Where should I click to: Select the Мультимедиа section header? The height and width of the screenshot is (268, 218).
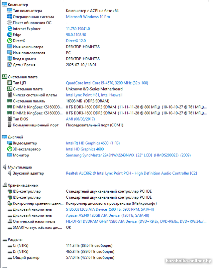tap(20, 167)
